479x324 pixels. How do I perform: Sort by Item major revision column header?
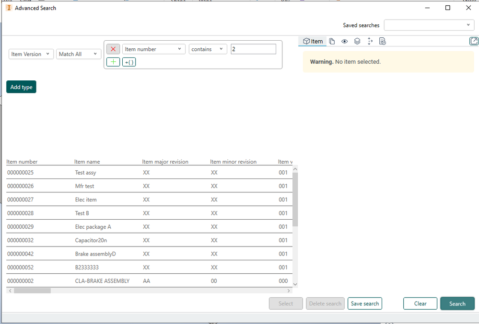coord(165,162)
